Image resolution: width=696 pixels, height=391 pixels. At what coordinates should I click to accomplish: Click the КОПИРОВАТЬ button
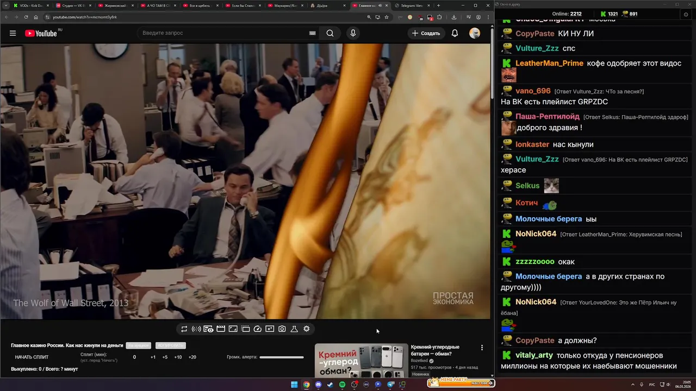click(170, 345)
